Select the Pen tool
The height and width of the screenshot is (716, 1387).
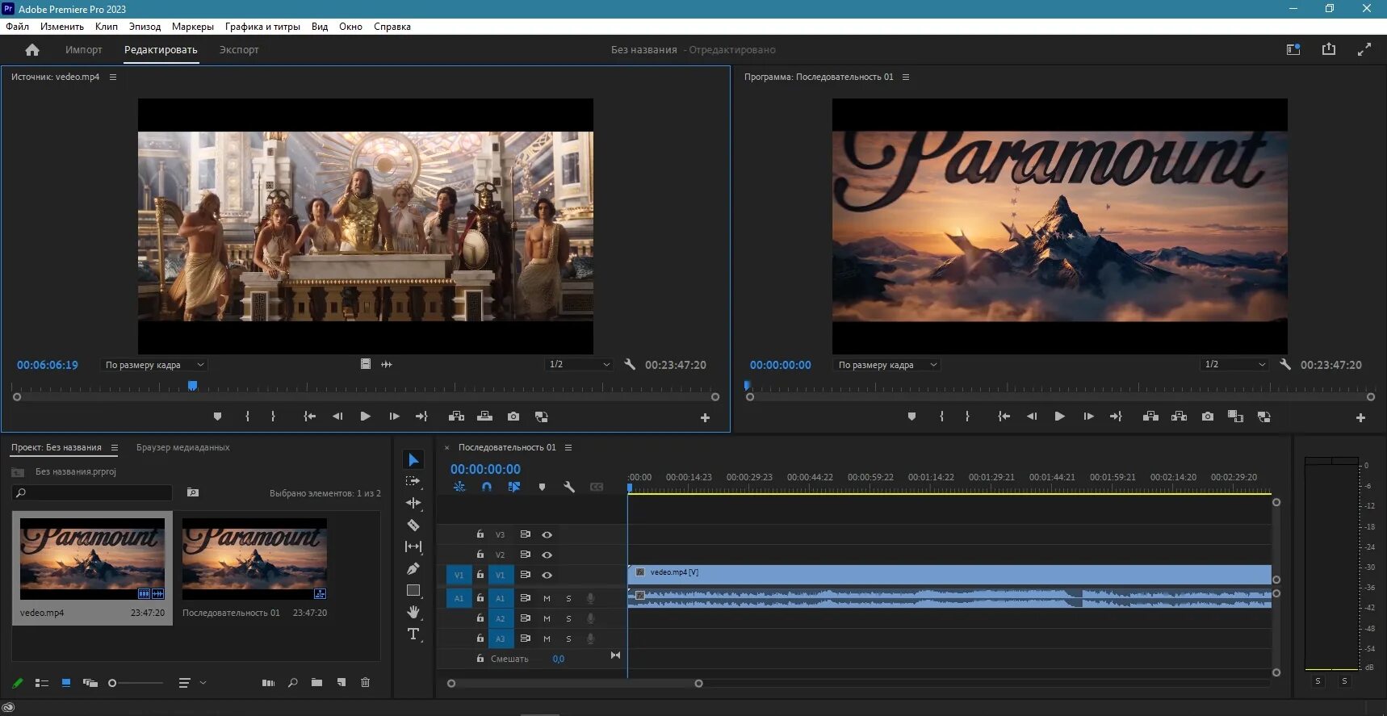(x=413, y=568)
